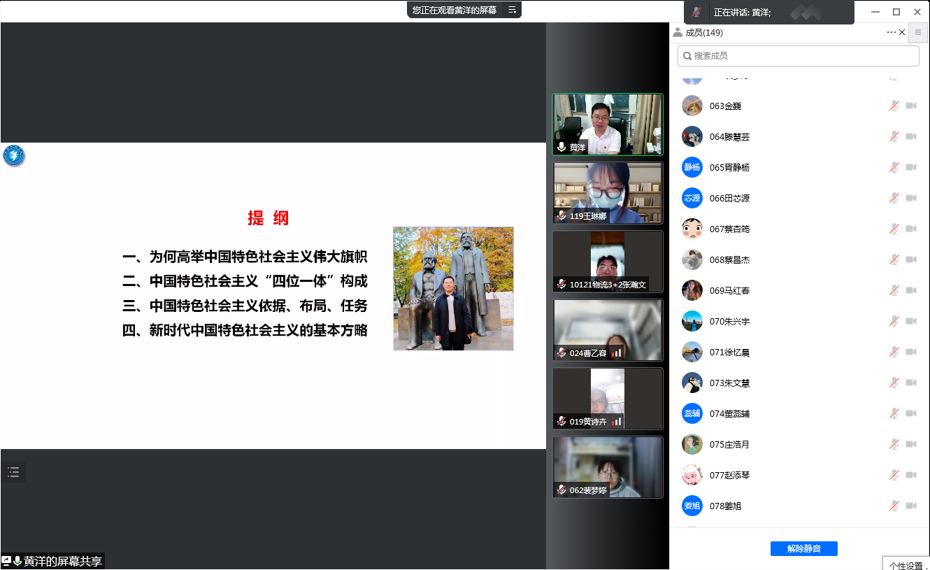Select member 073朱文慧 in the list
The image size is (930, 570).
tap(729, 383)
